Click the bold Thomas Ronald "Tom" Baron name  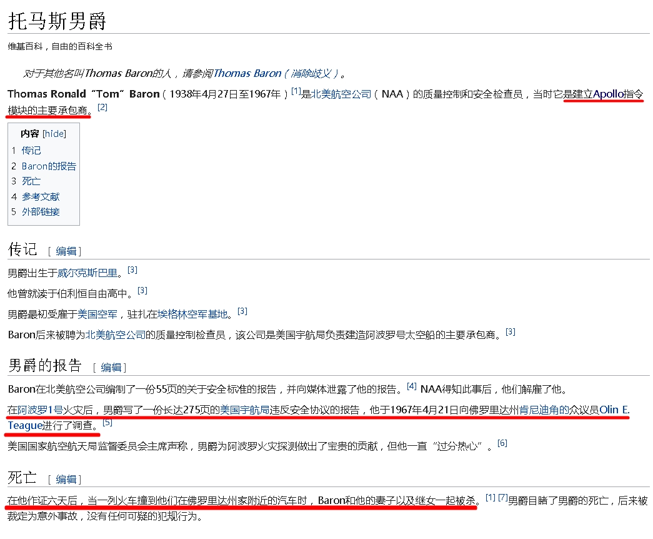tap(83, 94)
